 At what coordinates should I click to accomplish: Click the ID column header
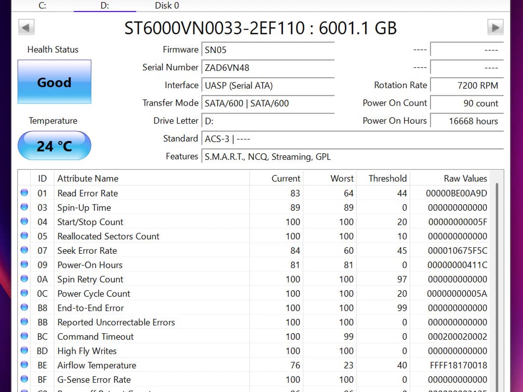[x=42, y=178]
